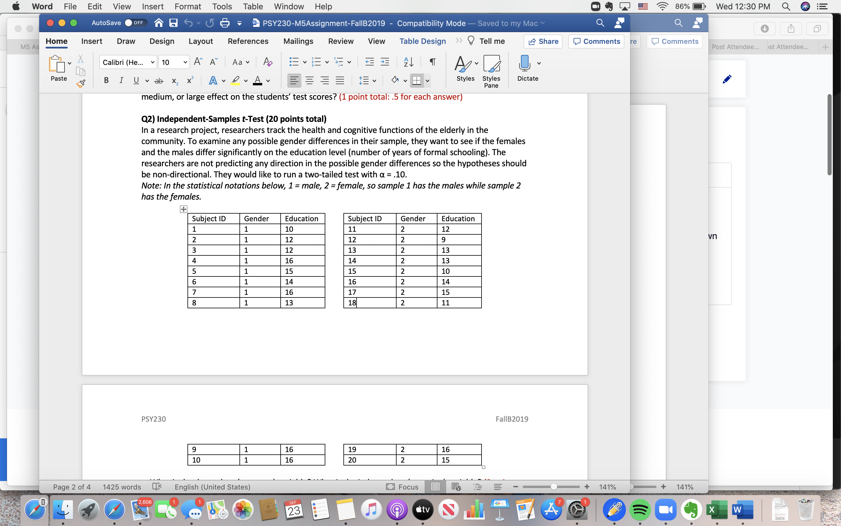Image resolution: width=841 pixels, height=526 pixels.
Task: Search in document with magnifier icon
Action: (x=600, y=23)
